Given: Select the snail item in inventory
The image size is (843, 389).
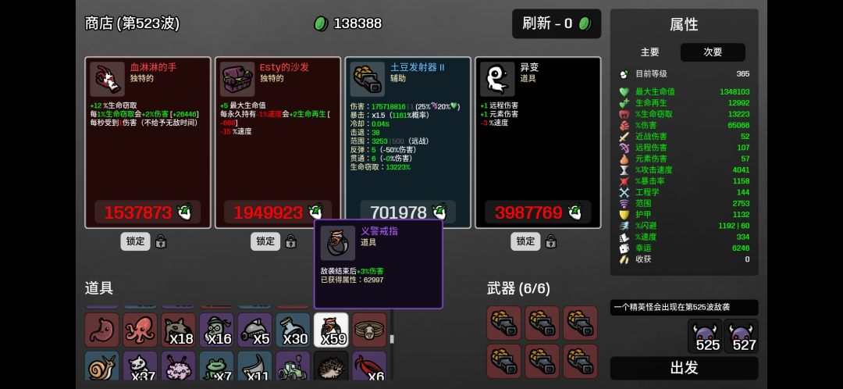Looking at the screenshot, I should click(101, 366).
